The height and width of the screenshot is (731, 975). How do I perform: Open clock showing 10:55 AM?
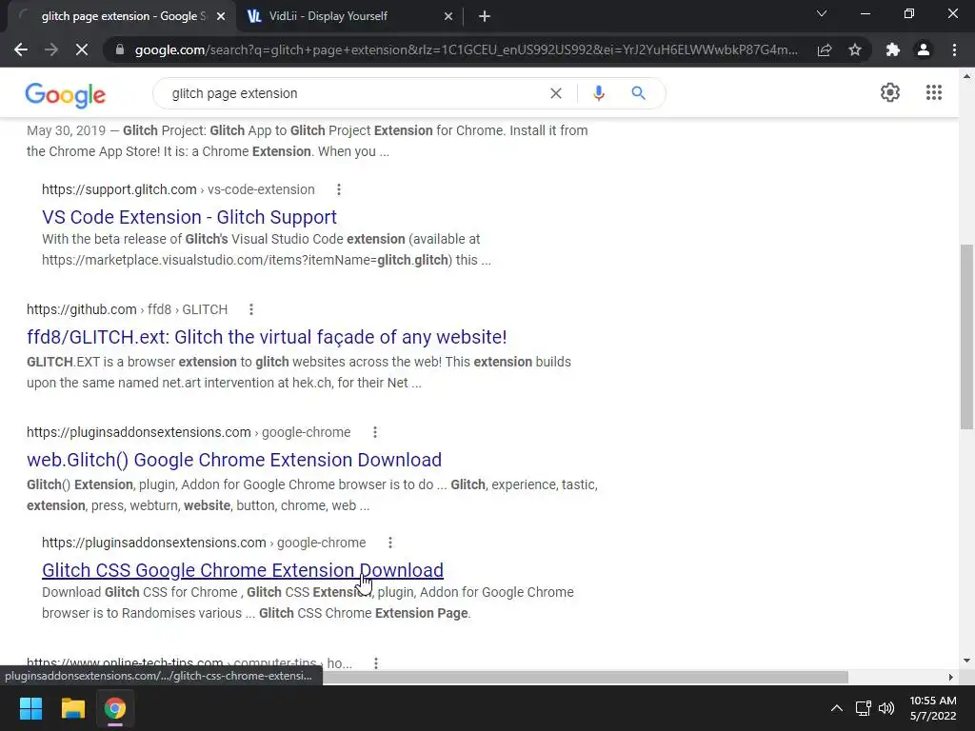[933, 708]
